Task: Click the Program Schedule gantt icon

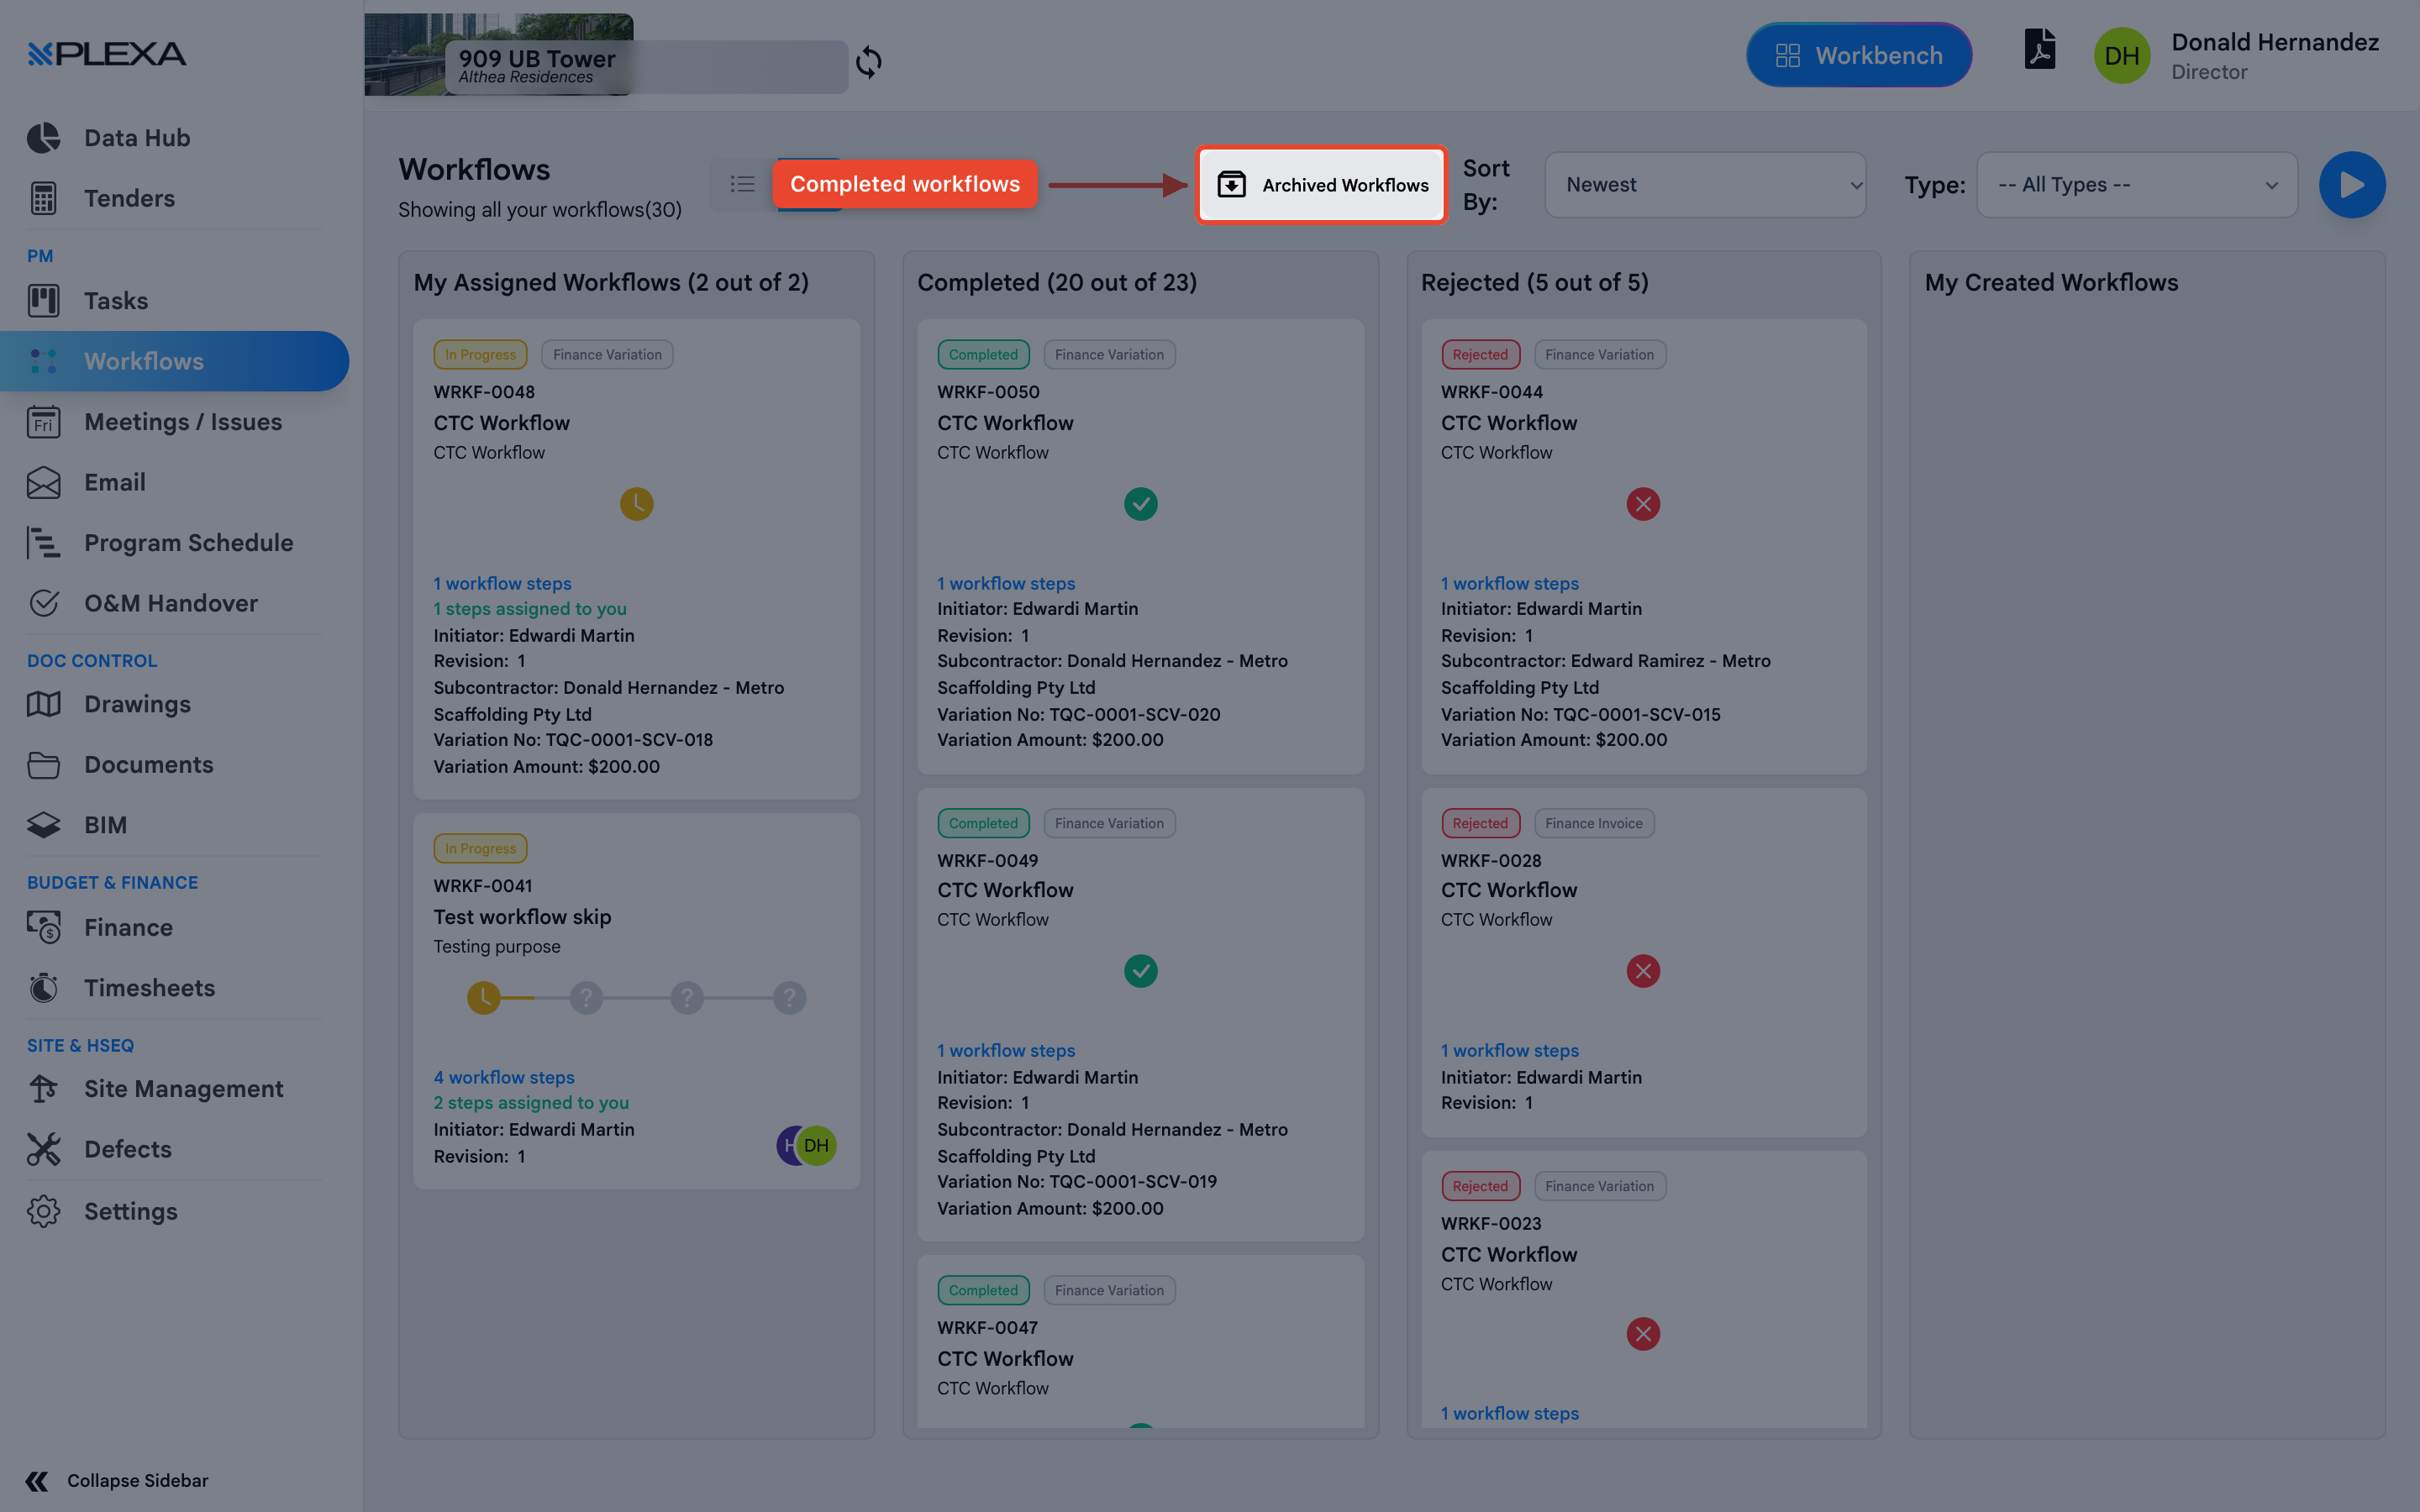Action: [43, 543]
